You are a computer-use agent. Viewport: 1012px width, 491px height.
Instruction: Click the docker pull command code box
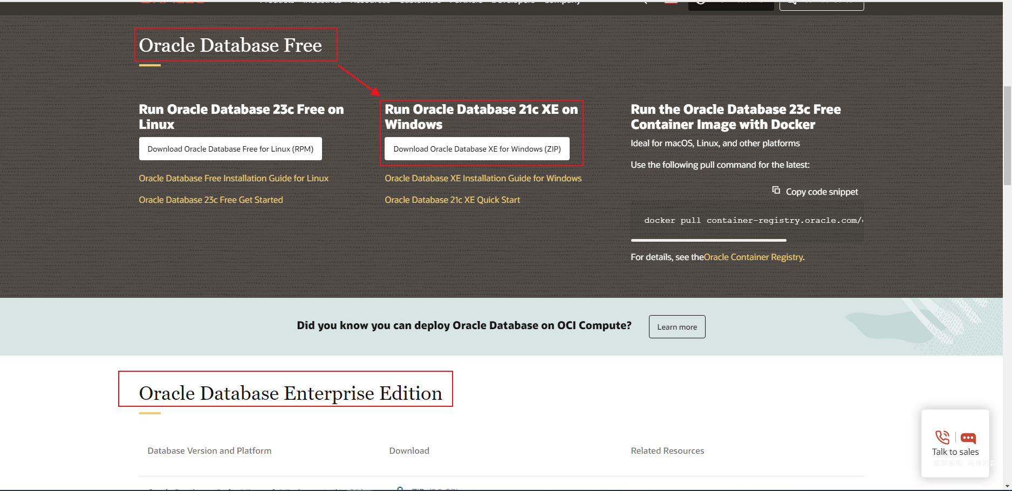coord(747,220)
